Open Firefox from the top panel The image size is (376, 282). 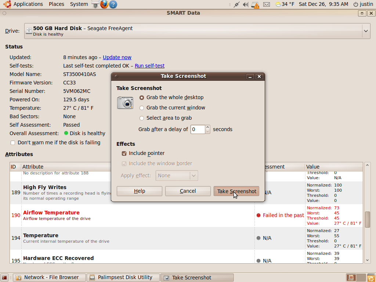(x=104, y=4)
